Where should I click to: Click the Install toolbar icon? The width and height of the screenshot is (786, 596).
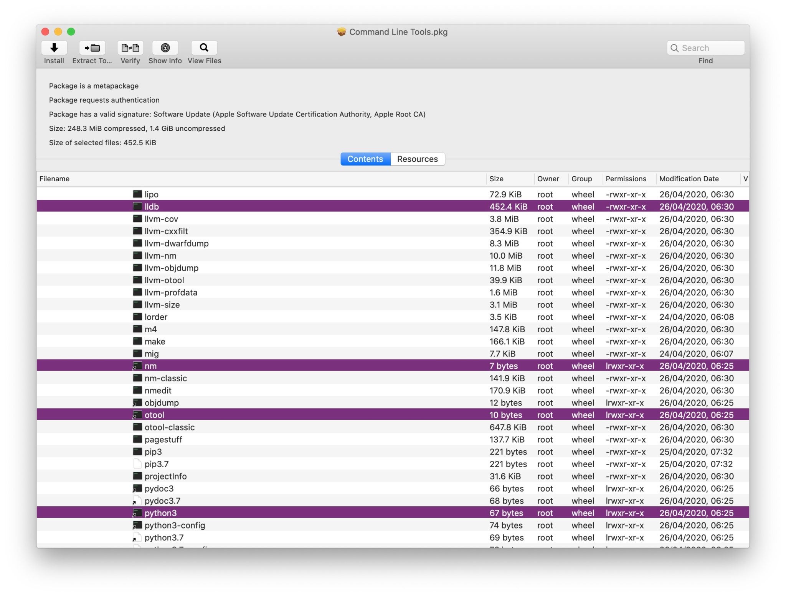pyautogui.click(x=54, y=48)
